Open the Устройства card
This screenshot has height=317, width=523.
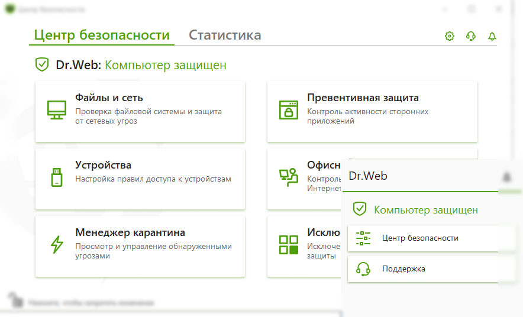click(140, 179)
